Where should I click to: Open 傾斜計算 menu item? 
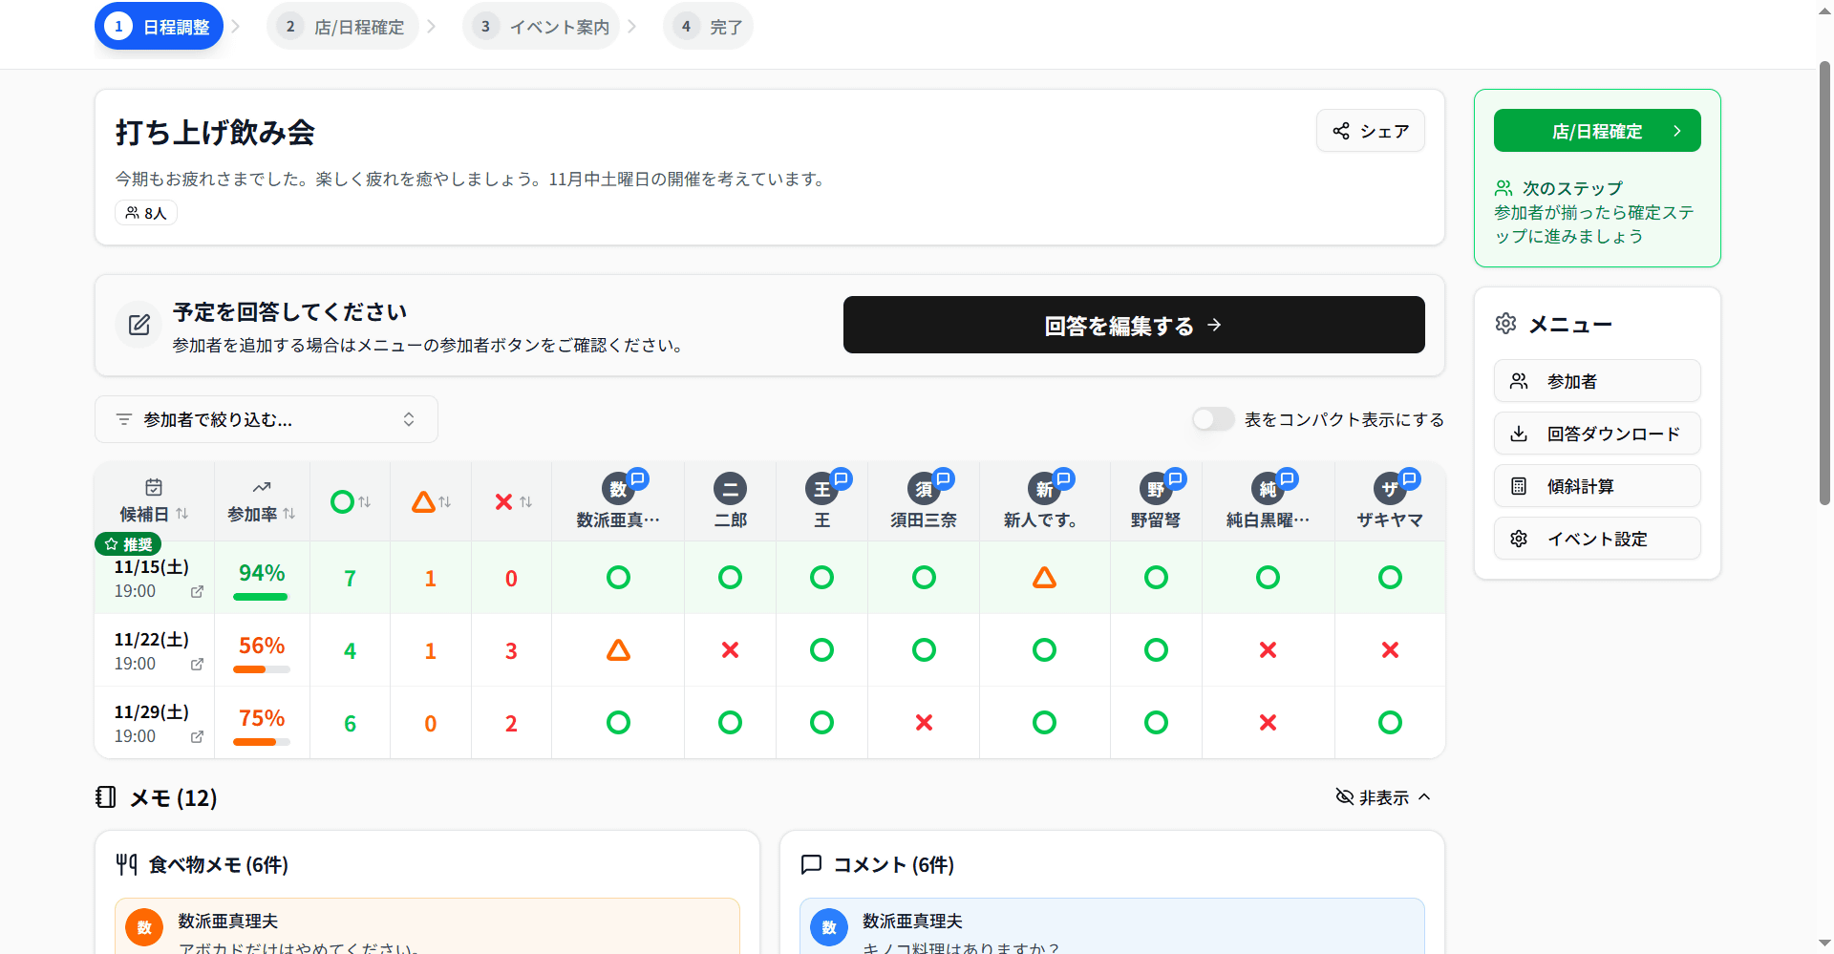pyautogui.click(x=1596, y=486)
